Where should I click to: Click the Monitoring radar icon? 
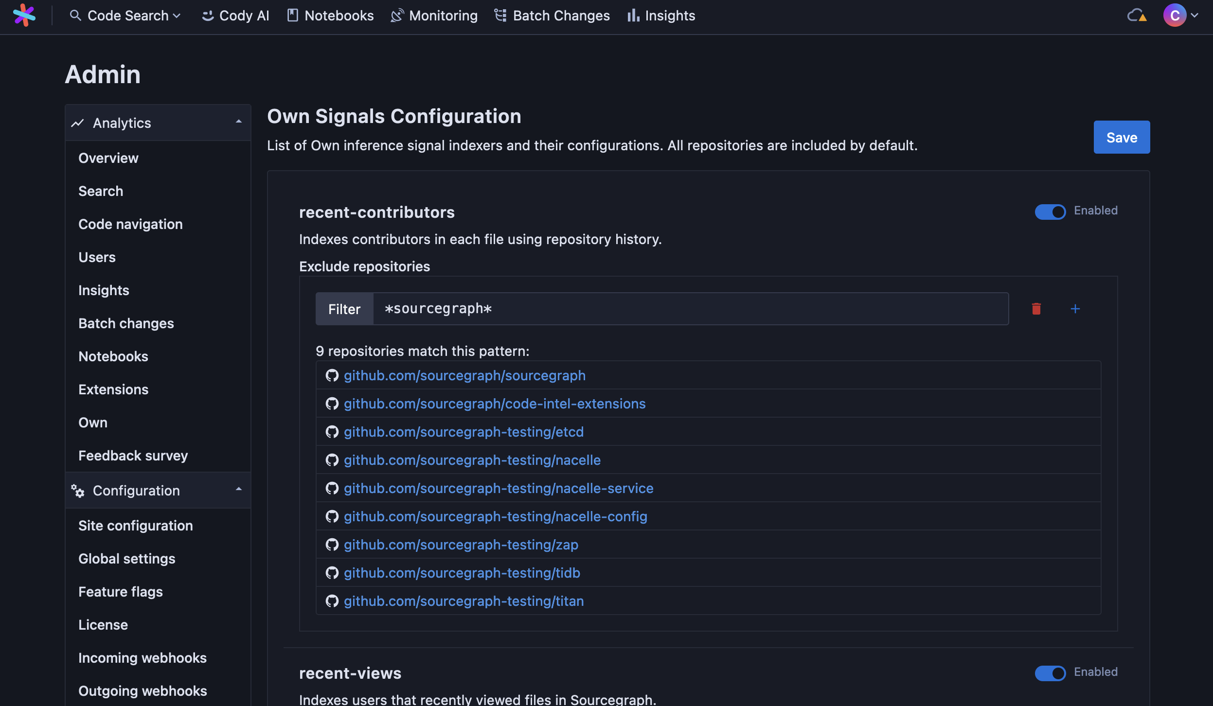click(397, 16)
